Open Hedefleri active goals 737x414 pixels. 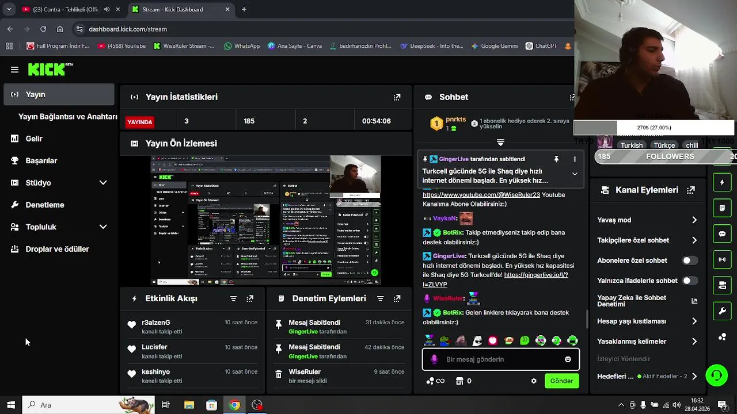(x=648, y=376)
